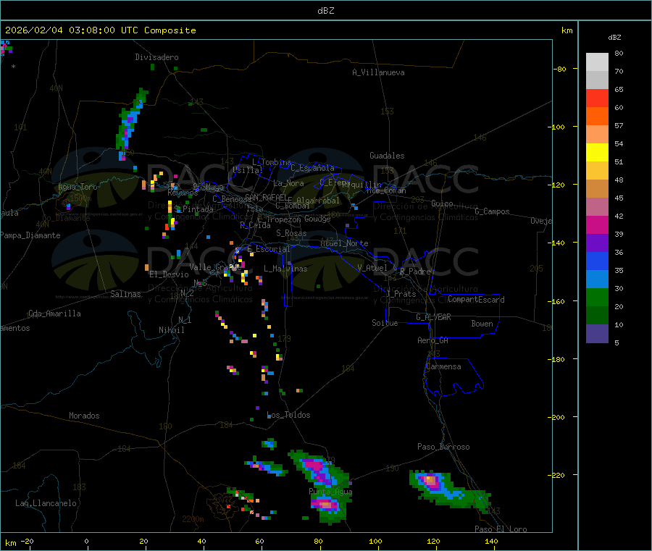Viewport: 652px width, 551px height.
Task: Click the 100 km bottom axis label
Action: point(375,541)
